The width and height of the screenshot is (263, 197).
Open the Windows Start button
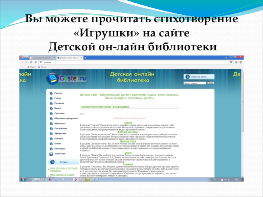pyautogui.click(x=23, y=179)
